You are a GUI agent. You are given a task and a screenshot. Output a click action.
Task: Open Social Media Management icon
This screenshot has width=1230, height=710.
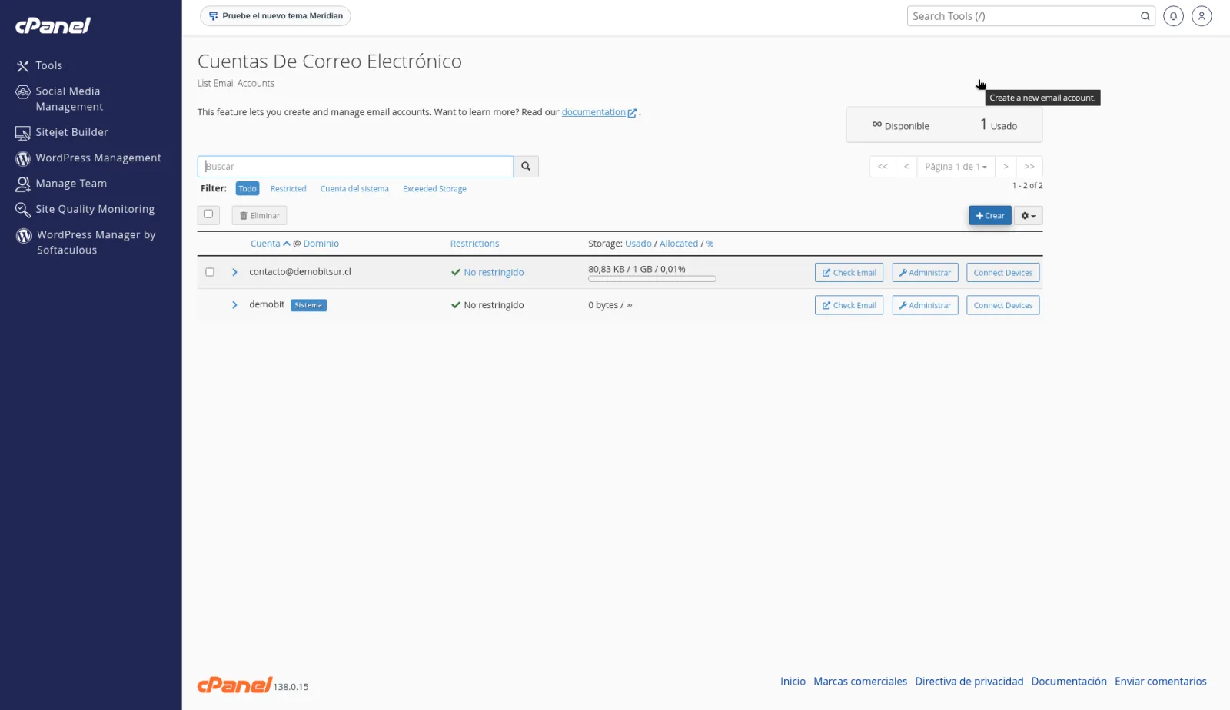[23, 92]
